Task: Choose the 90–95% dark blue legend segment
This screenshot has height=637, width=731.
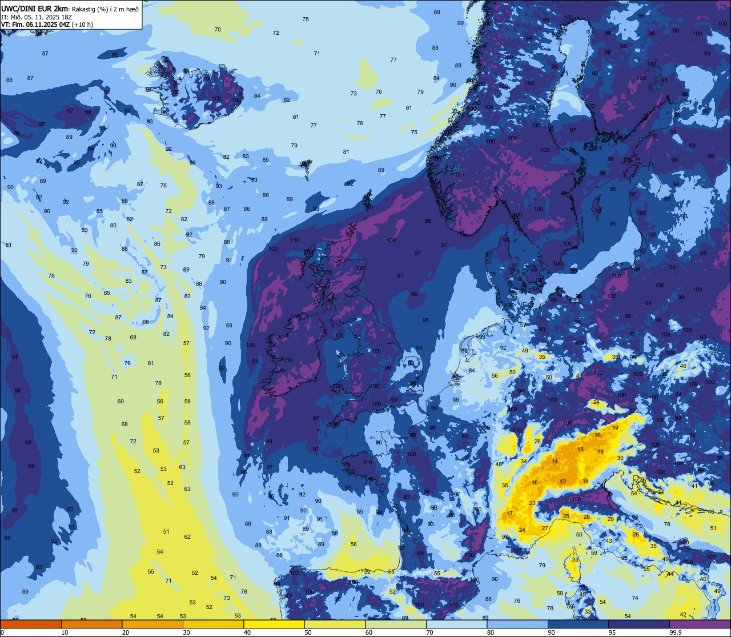Action: pos(578,624)
